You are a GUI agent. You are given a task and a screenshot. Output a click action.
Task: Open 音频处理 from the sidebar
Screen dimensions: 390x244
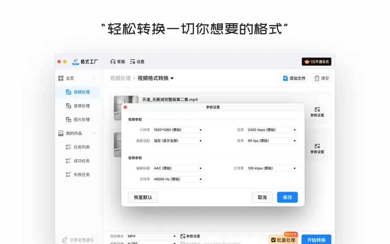click(x=69, y=106)
